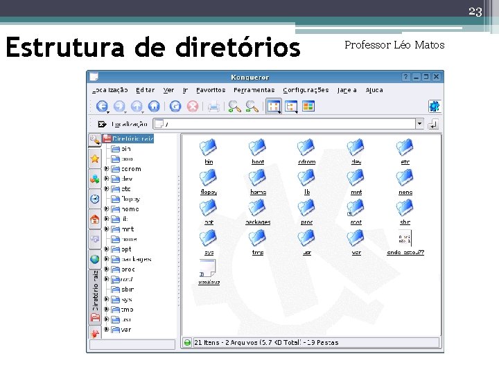Expand the etc tree node

tap(107, 188)
